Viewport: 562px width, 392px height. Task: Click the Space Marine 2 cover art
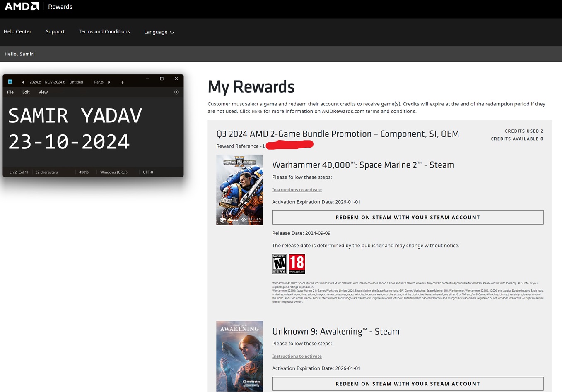[x=239, y=190]
